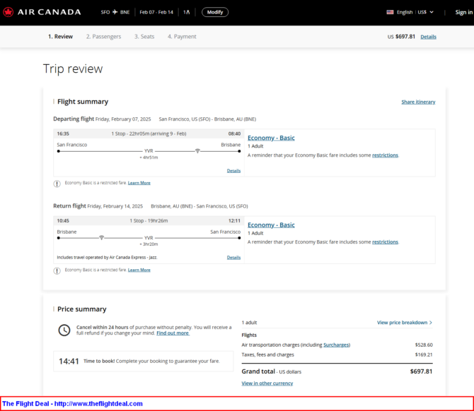Screen dimensions: 474x411
Task: Click Learn More under return flight
Action: (x=139, y=270)
